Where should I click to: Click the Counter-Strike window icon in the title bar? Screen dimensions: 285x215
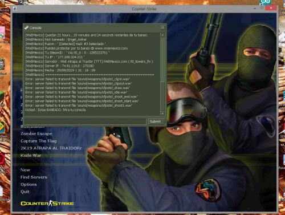(x=15, y=9)
